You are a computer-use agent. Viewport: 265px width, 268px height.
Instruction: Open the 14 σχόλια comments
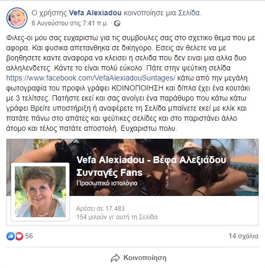243,236
